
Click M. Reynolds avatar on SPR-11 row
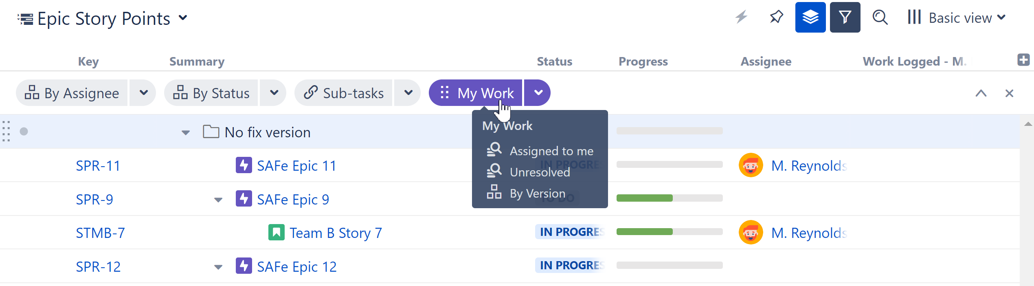pyautogui.click(x=751, y=165)
